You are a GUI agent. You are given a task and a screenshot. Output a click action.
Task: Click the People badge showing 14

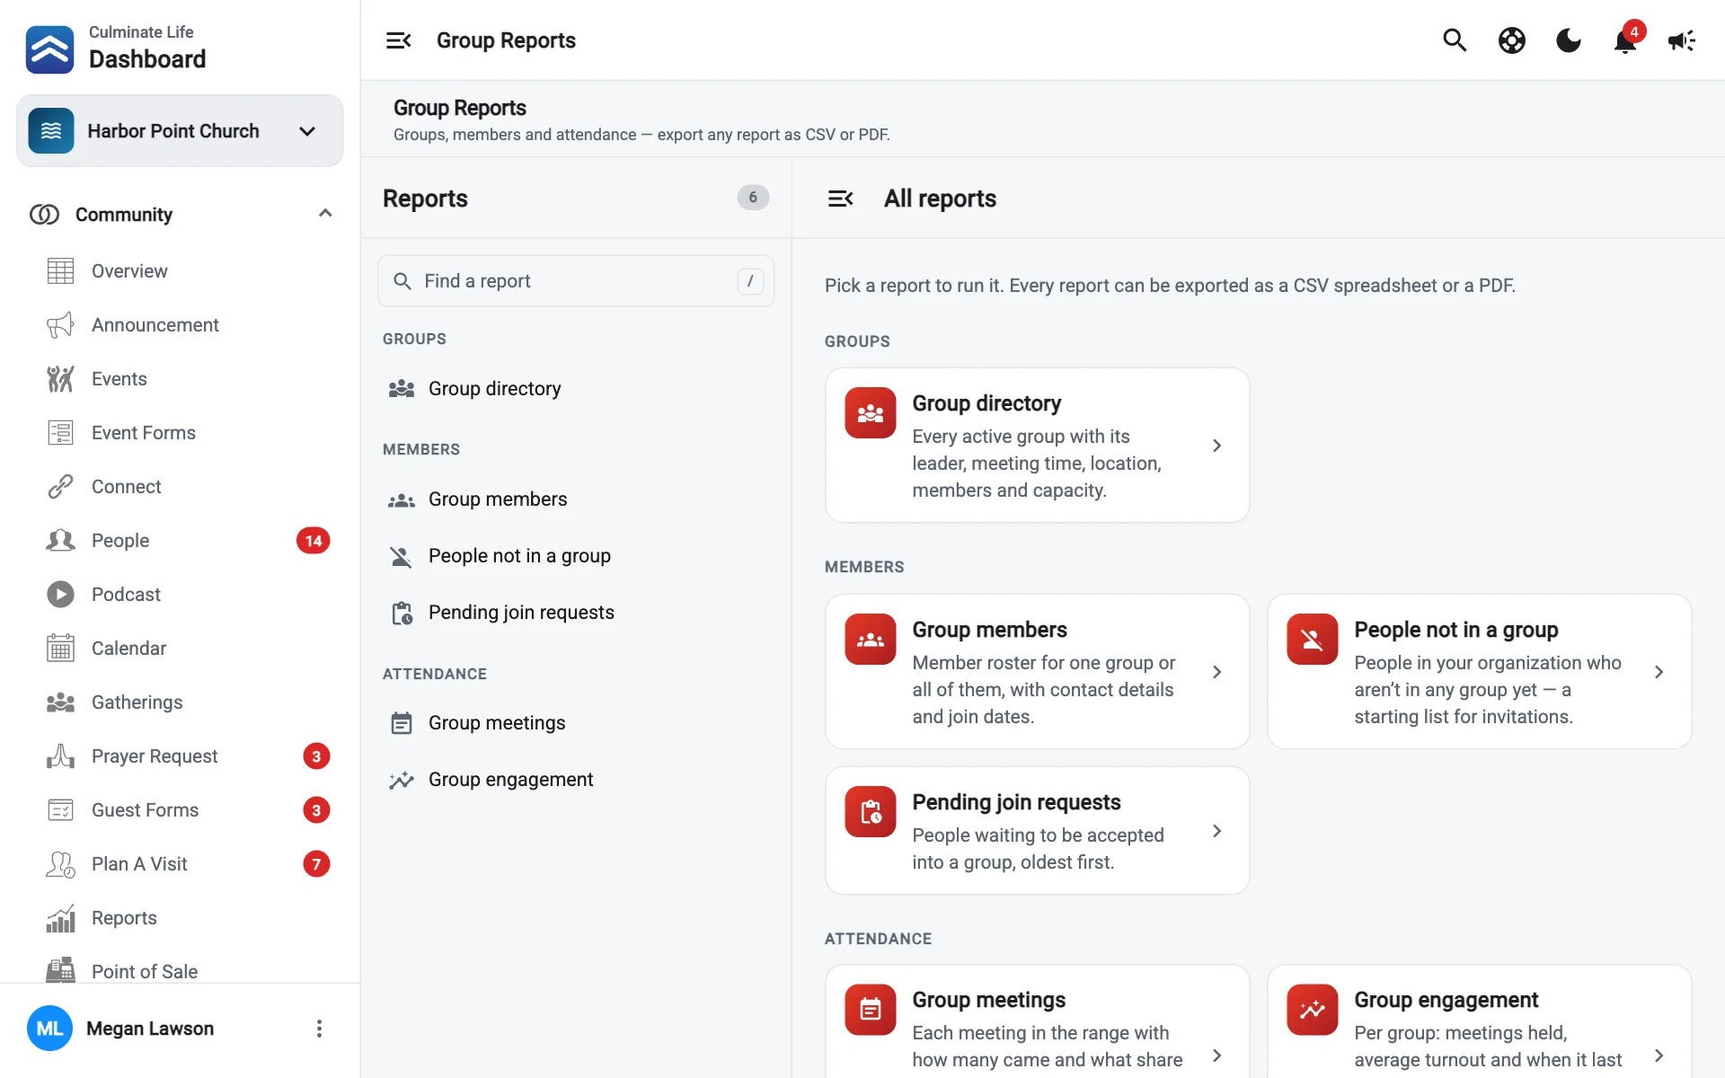coord(314,541)
